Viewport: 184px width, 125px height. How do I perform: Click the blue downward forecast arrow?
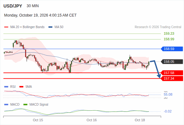[156, 69]
